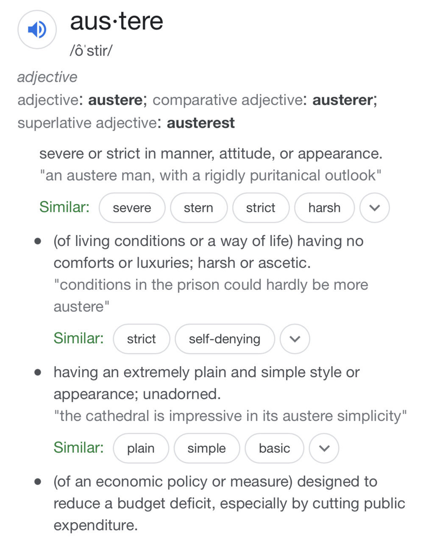Select the 'plain' synonym chip

[x=141, y=448]
